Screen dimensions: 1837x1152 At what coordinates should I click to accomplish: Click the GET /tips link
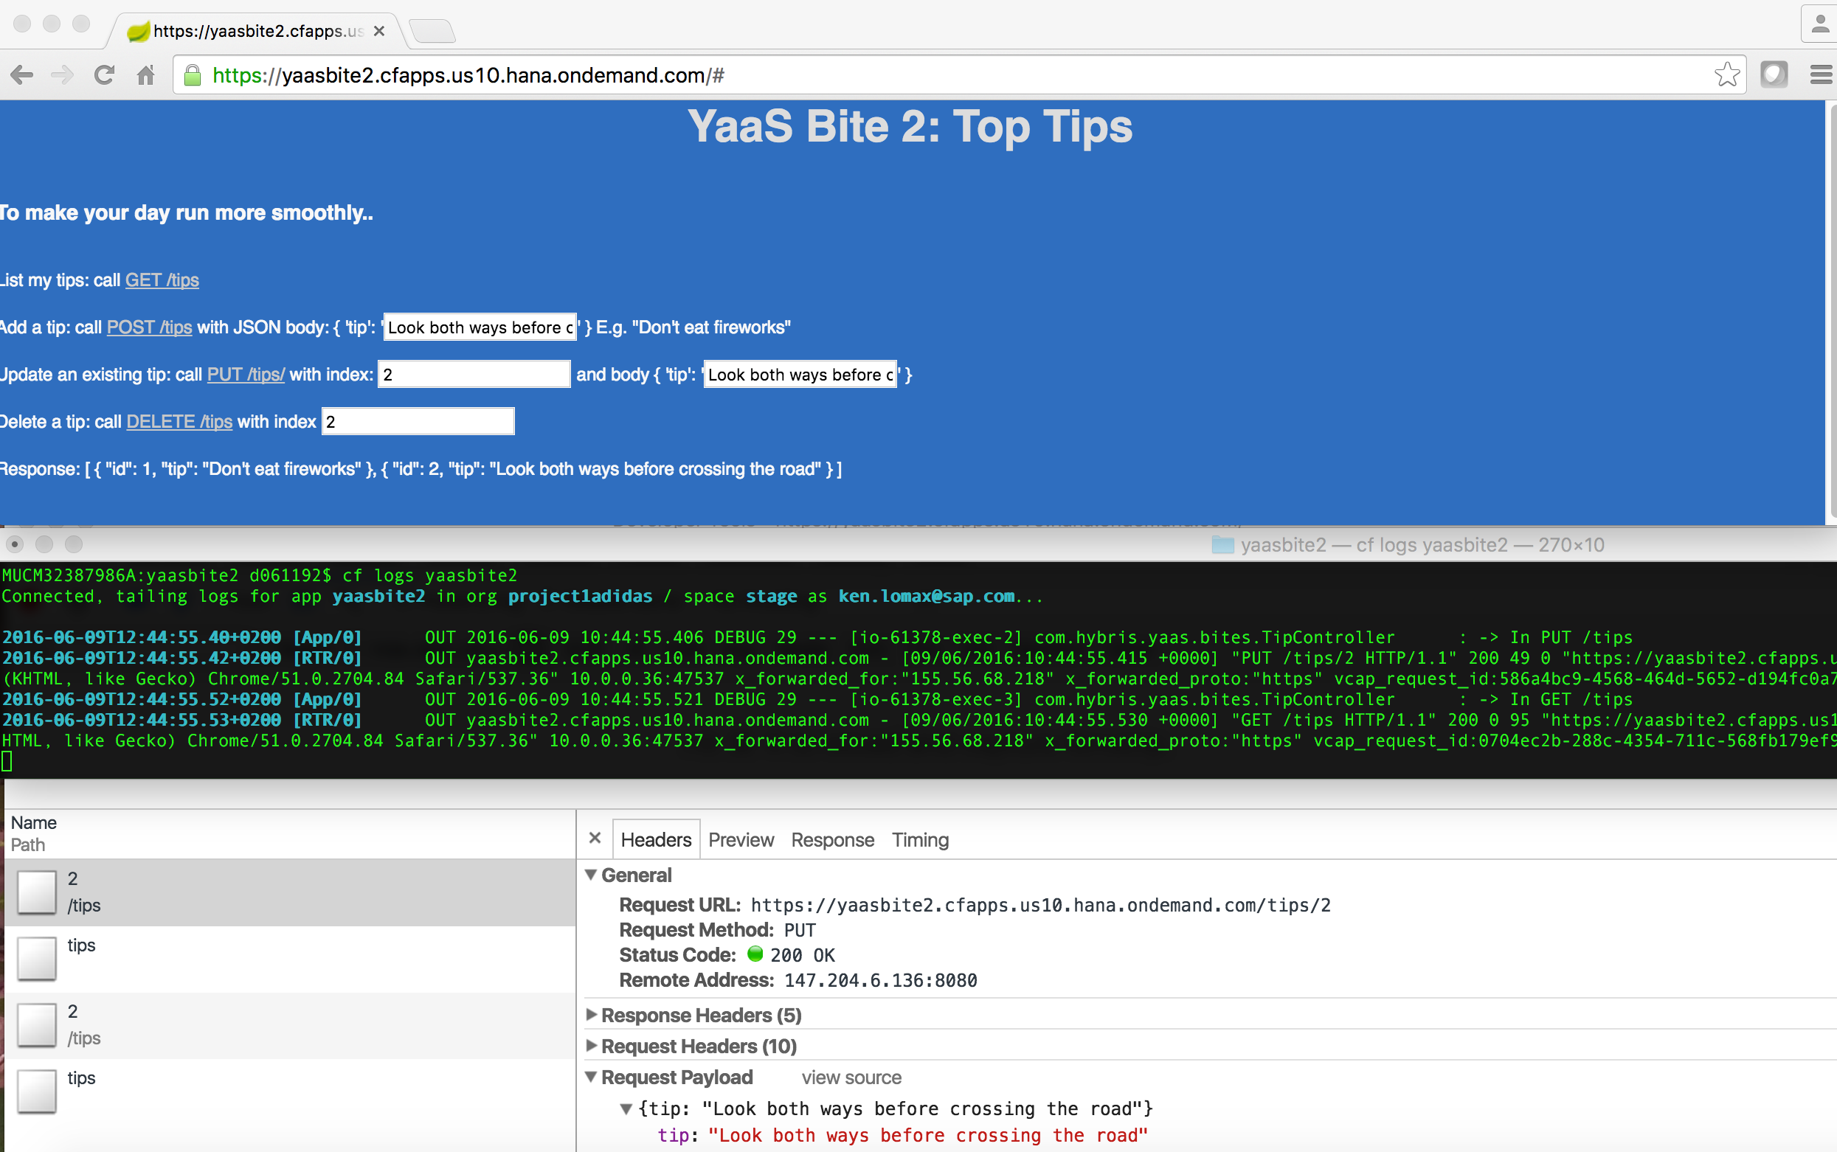[162, 280]
